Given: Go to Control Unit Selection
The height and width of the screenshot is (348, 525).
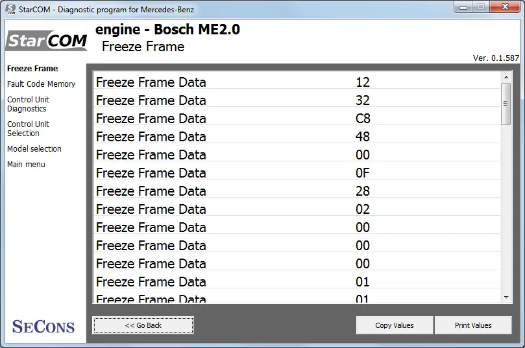Looking at the screenshot, I should (28, 129).
